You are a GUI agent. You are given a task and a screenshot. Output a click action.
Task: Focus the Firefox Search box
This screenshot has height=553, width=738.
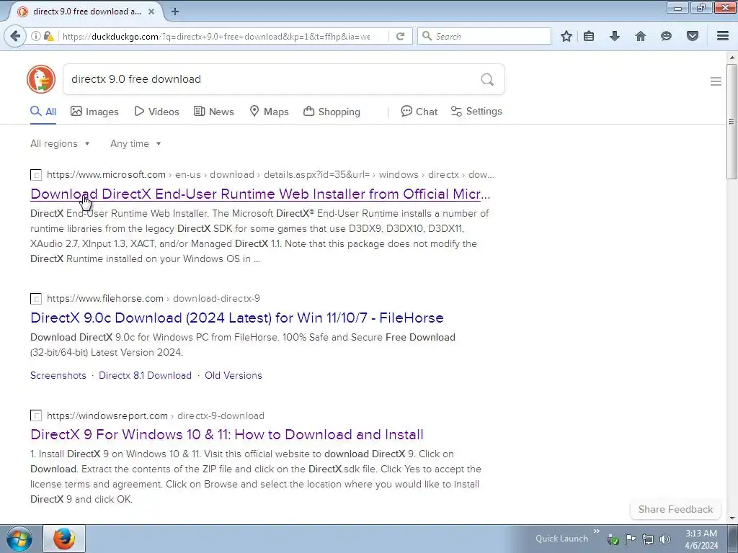tap(484, 36)
